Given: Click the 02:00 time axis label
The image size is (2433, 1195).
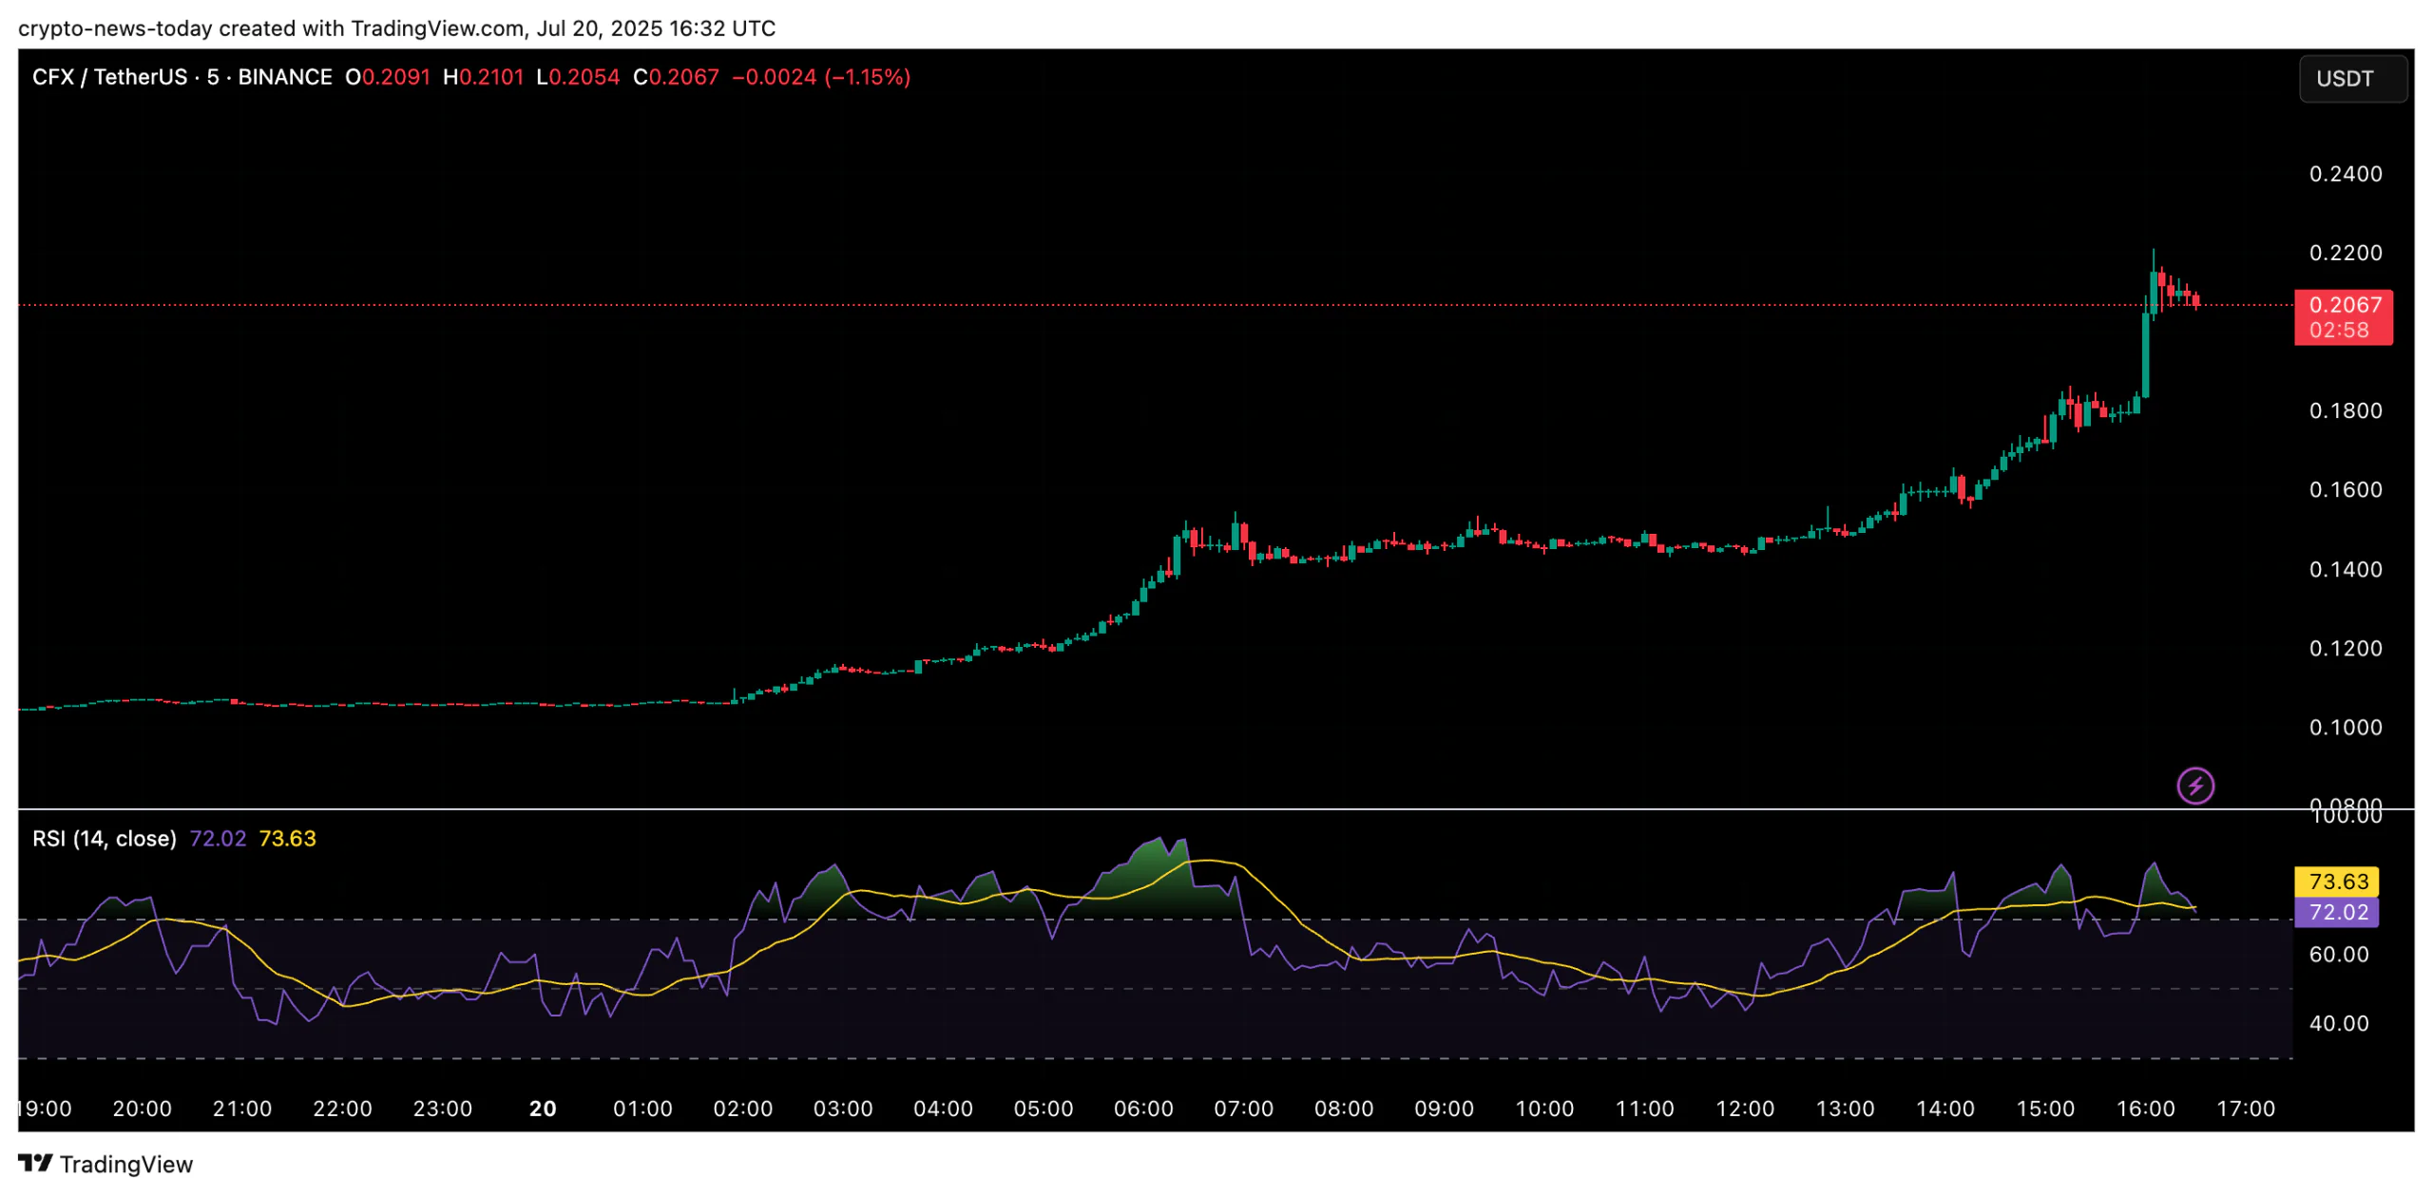Looking at the screenshot, I should (743, 1109).
